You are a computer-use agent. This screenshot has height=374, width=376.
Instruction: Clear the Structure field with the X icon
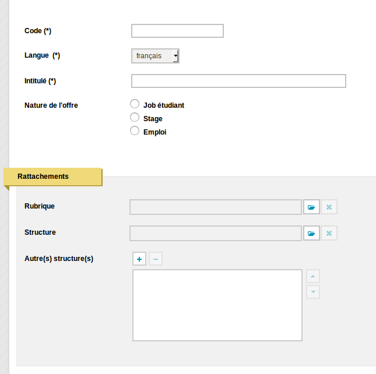tap(329, 233)
